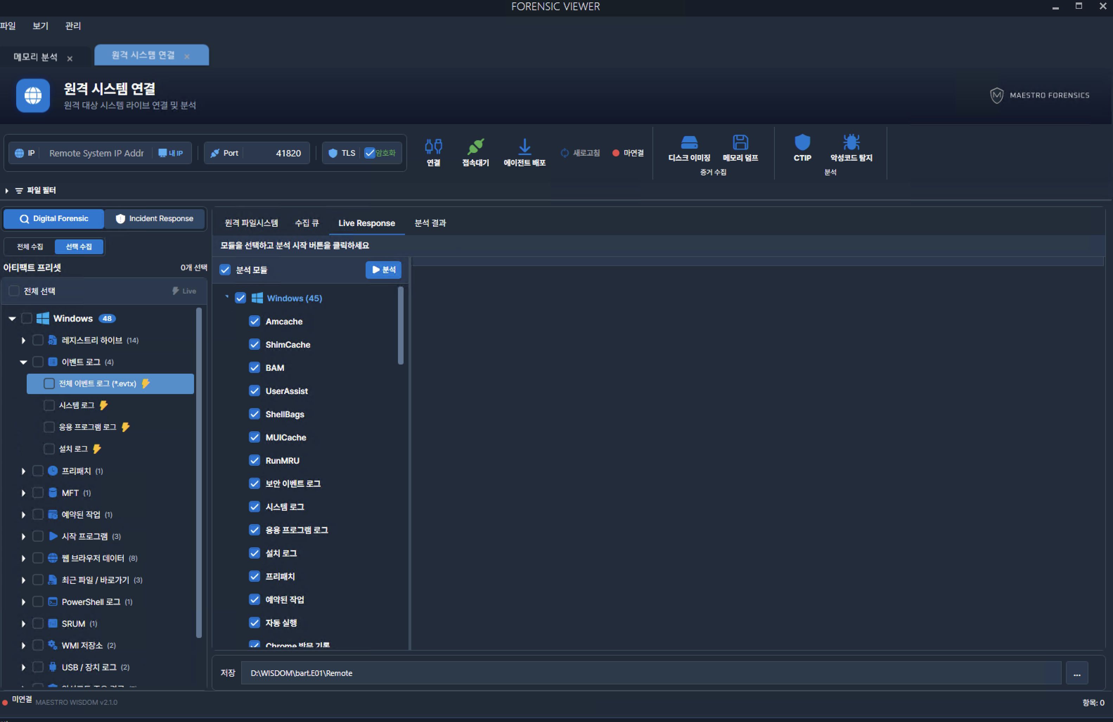
Task: Expand the 웹 브라우저 데이터 node
Action: (x=24, y=558)
